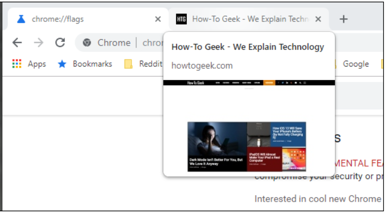
Task: Click the How-To Geek page preview thumbnail
Action: click(249, 126)
